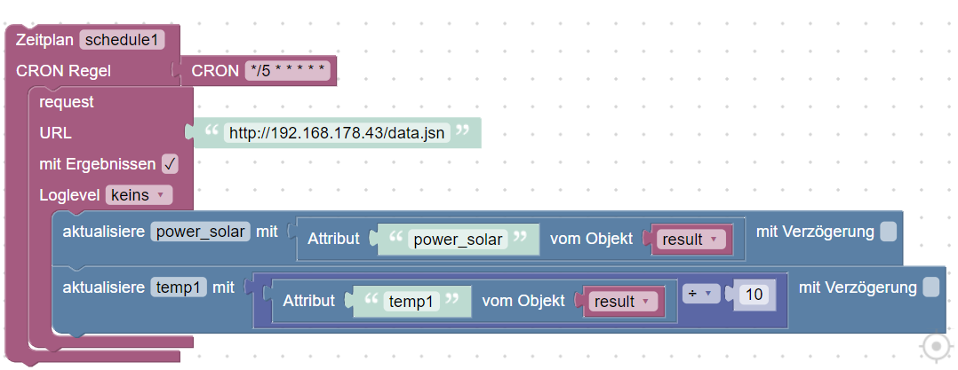Enable 'mit Verzögerung' for temp1 update

(930, 287)
